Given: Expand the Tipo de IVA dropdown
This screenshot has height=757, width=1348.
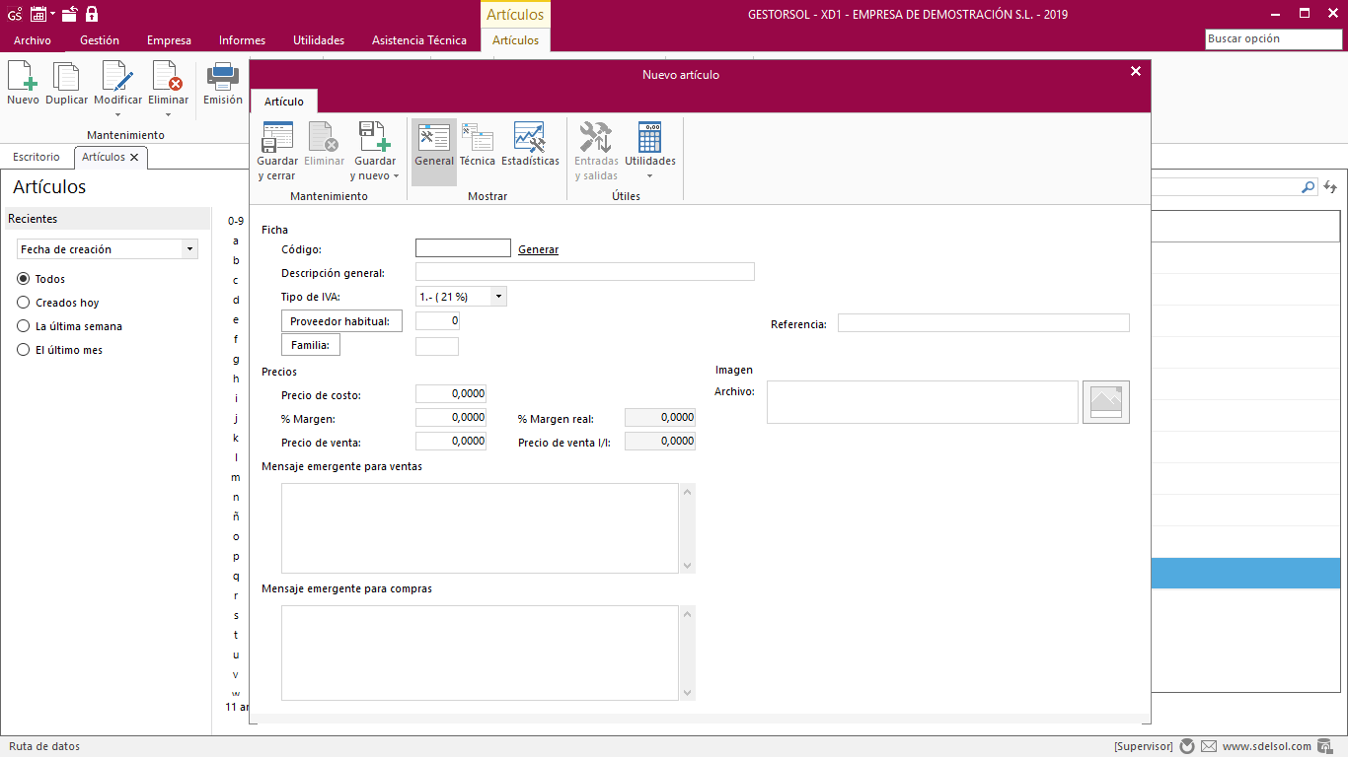Looking at the screenshot, I should 498,296.
